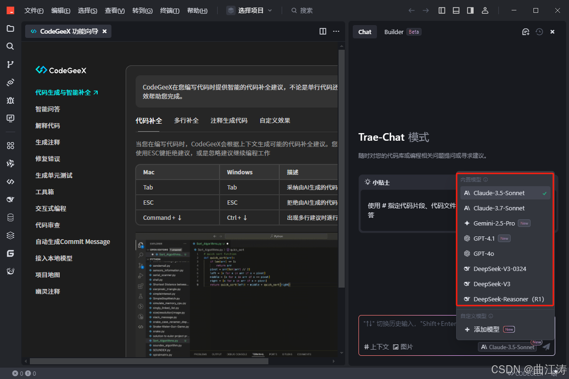The width and height of the screenshot is (569, 379).
Task: Open the Extensions grid icon in sidebar
Action: [x=10, y=145]
